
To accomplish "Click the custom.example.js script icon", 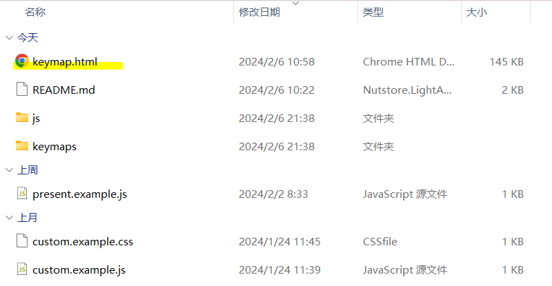I will 21,269.
